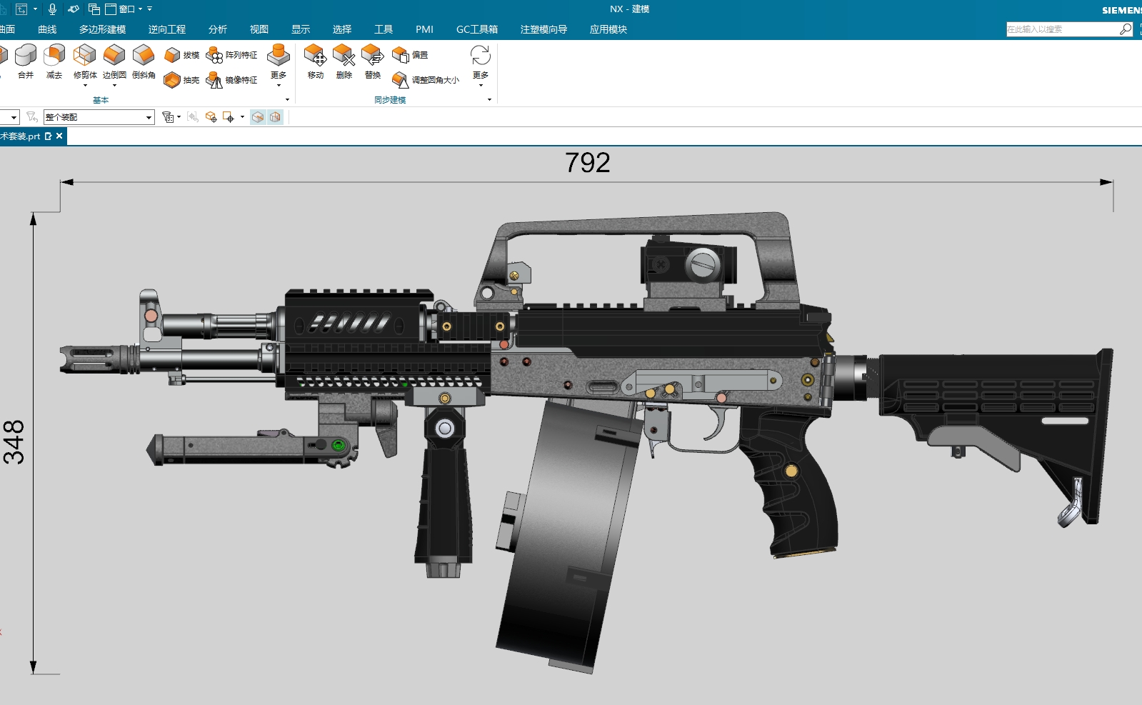Open the PMI ribbon tab

pyautogui.click(x=424, y=29)
